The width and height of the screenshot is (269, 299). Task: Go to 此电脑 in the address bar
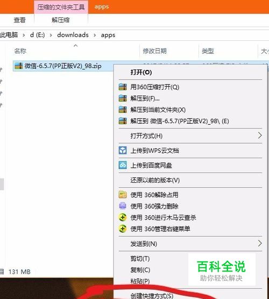(9, 35)
